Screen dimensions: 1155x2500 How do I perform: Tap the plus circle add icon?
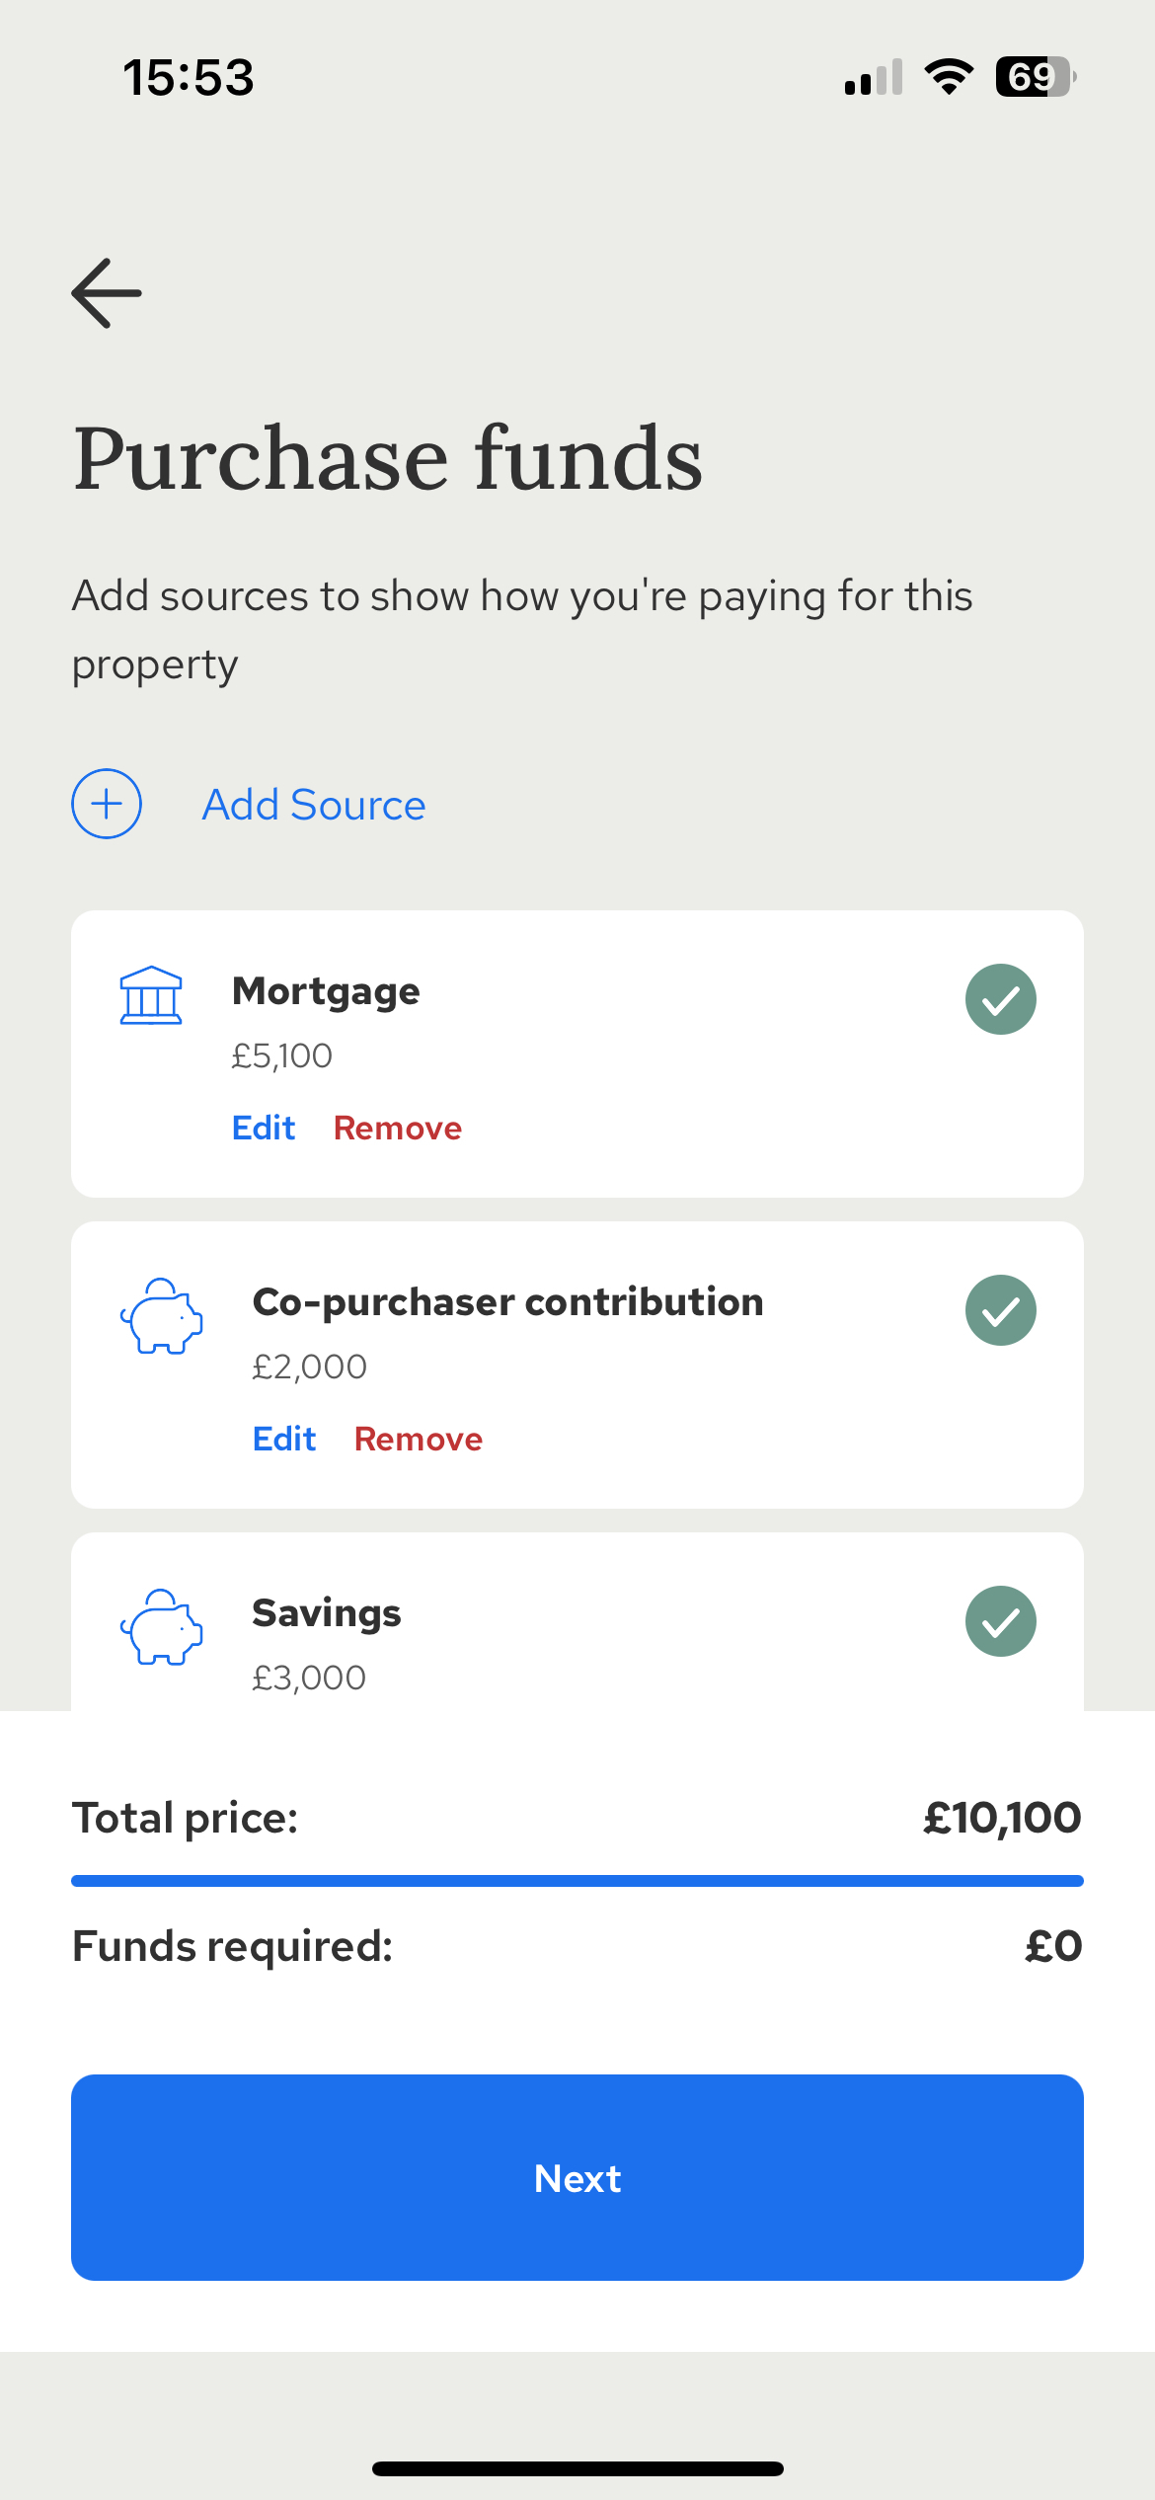pos(107,804)
